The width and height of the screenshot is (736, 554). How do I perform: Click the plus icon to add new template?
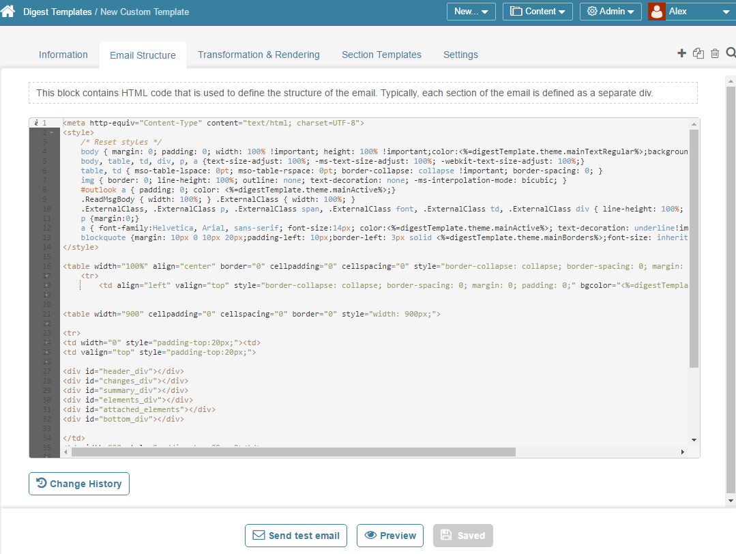pos(681,53)
